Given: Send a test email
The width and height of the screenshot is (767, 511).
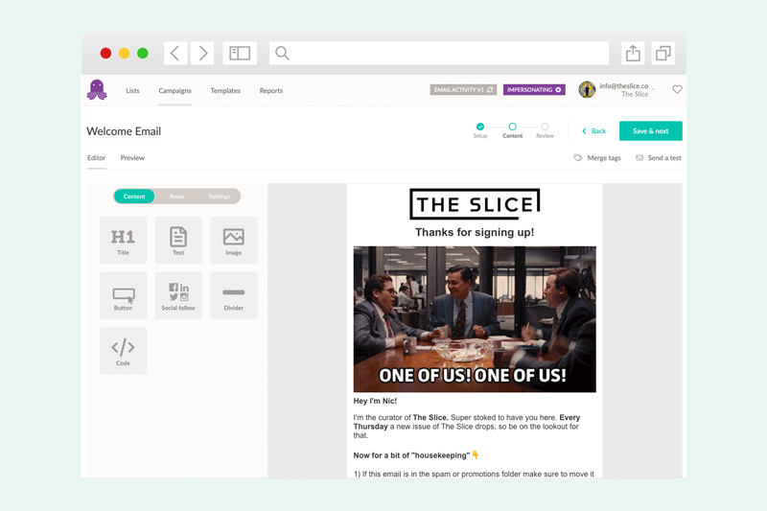Looking at the screenshot, I should [x=659, y=158].
